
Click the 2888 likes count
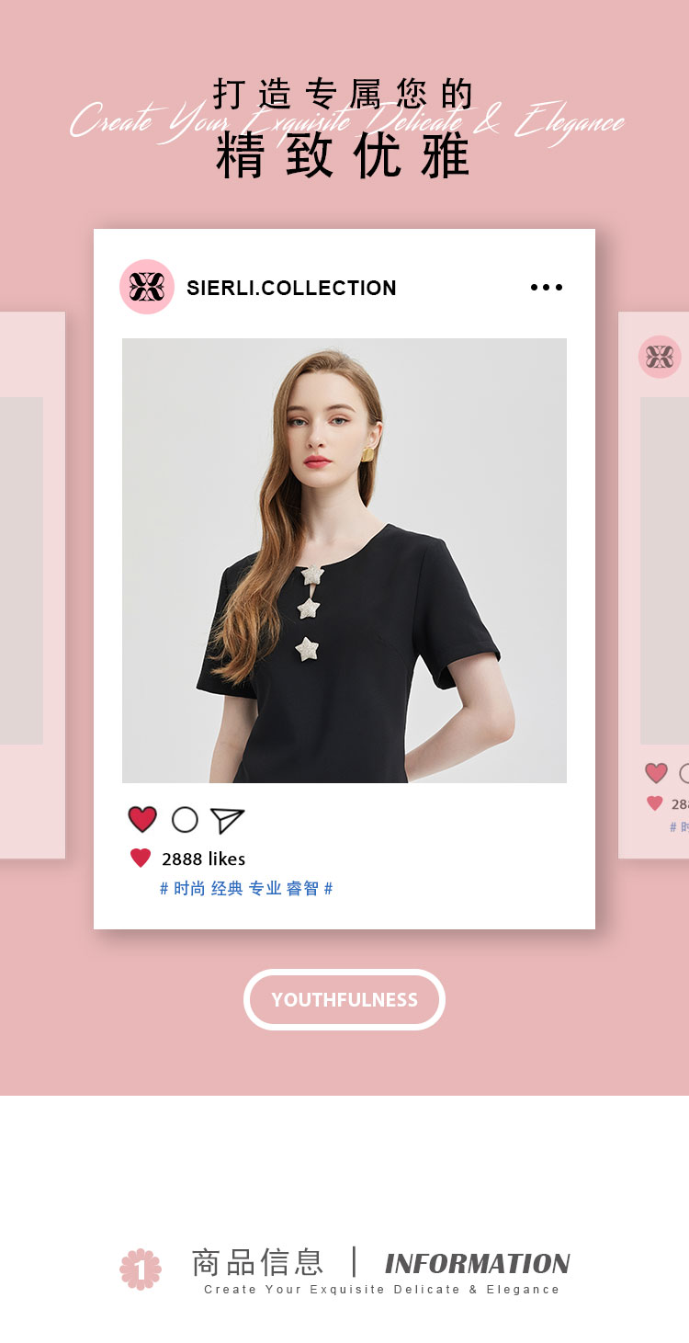pos(204,859)
